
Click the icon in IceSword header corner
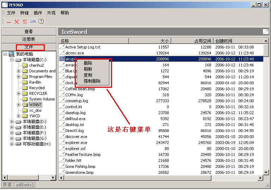pos(266,32)
